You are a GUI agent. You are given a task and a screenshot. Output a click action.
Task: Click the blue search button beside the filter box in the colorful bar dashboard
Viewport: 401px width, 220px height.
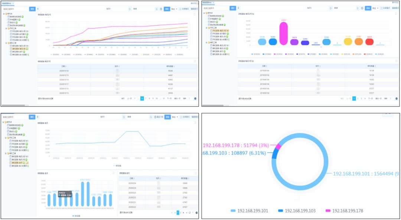tap(233, 8)
